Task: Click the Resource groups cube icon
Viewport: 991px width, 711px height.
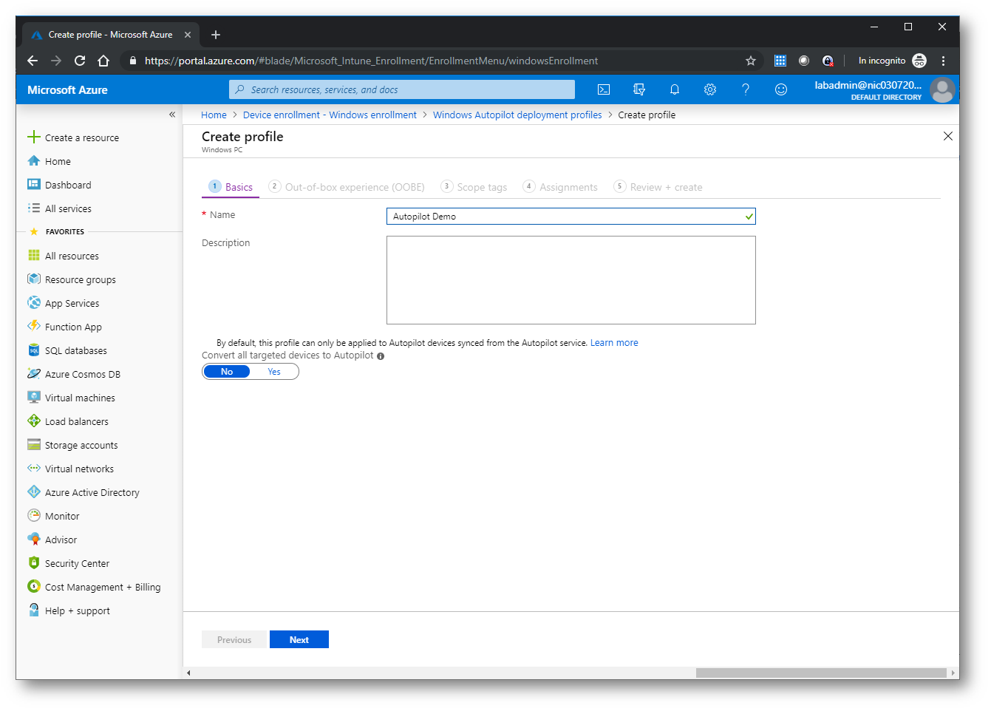Action: pos(34,279)
